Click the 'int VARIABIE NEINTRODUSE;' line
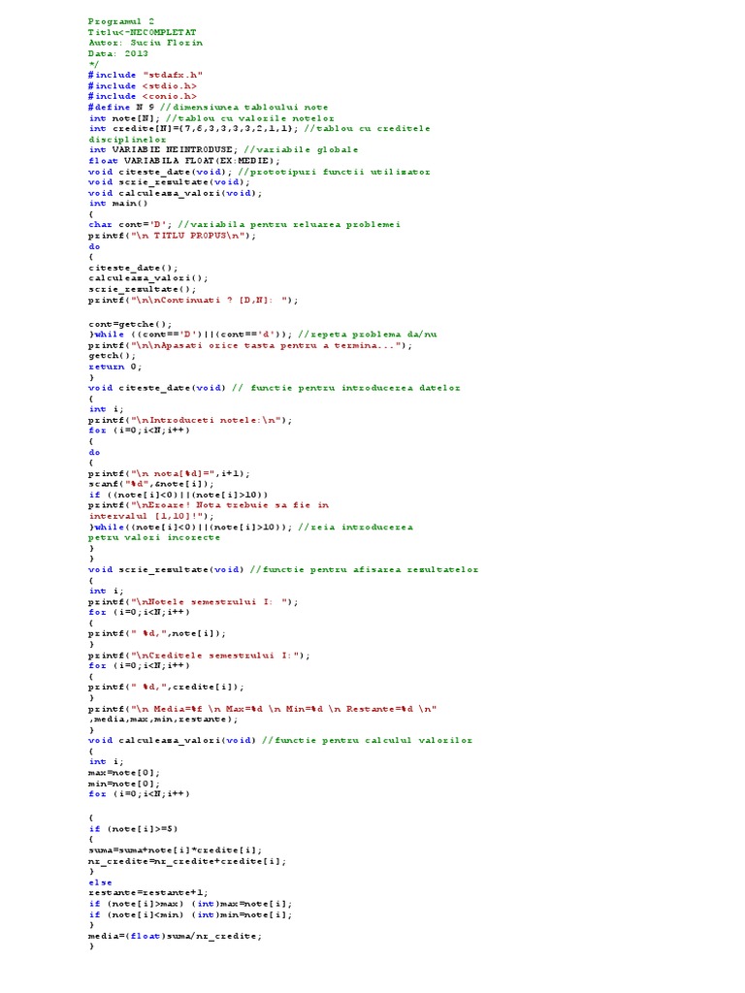The height and width of the screenshot is (993, 745). (x=223, y=150)
